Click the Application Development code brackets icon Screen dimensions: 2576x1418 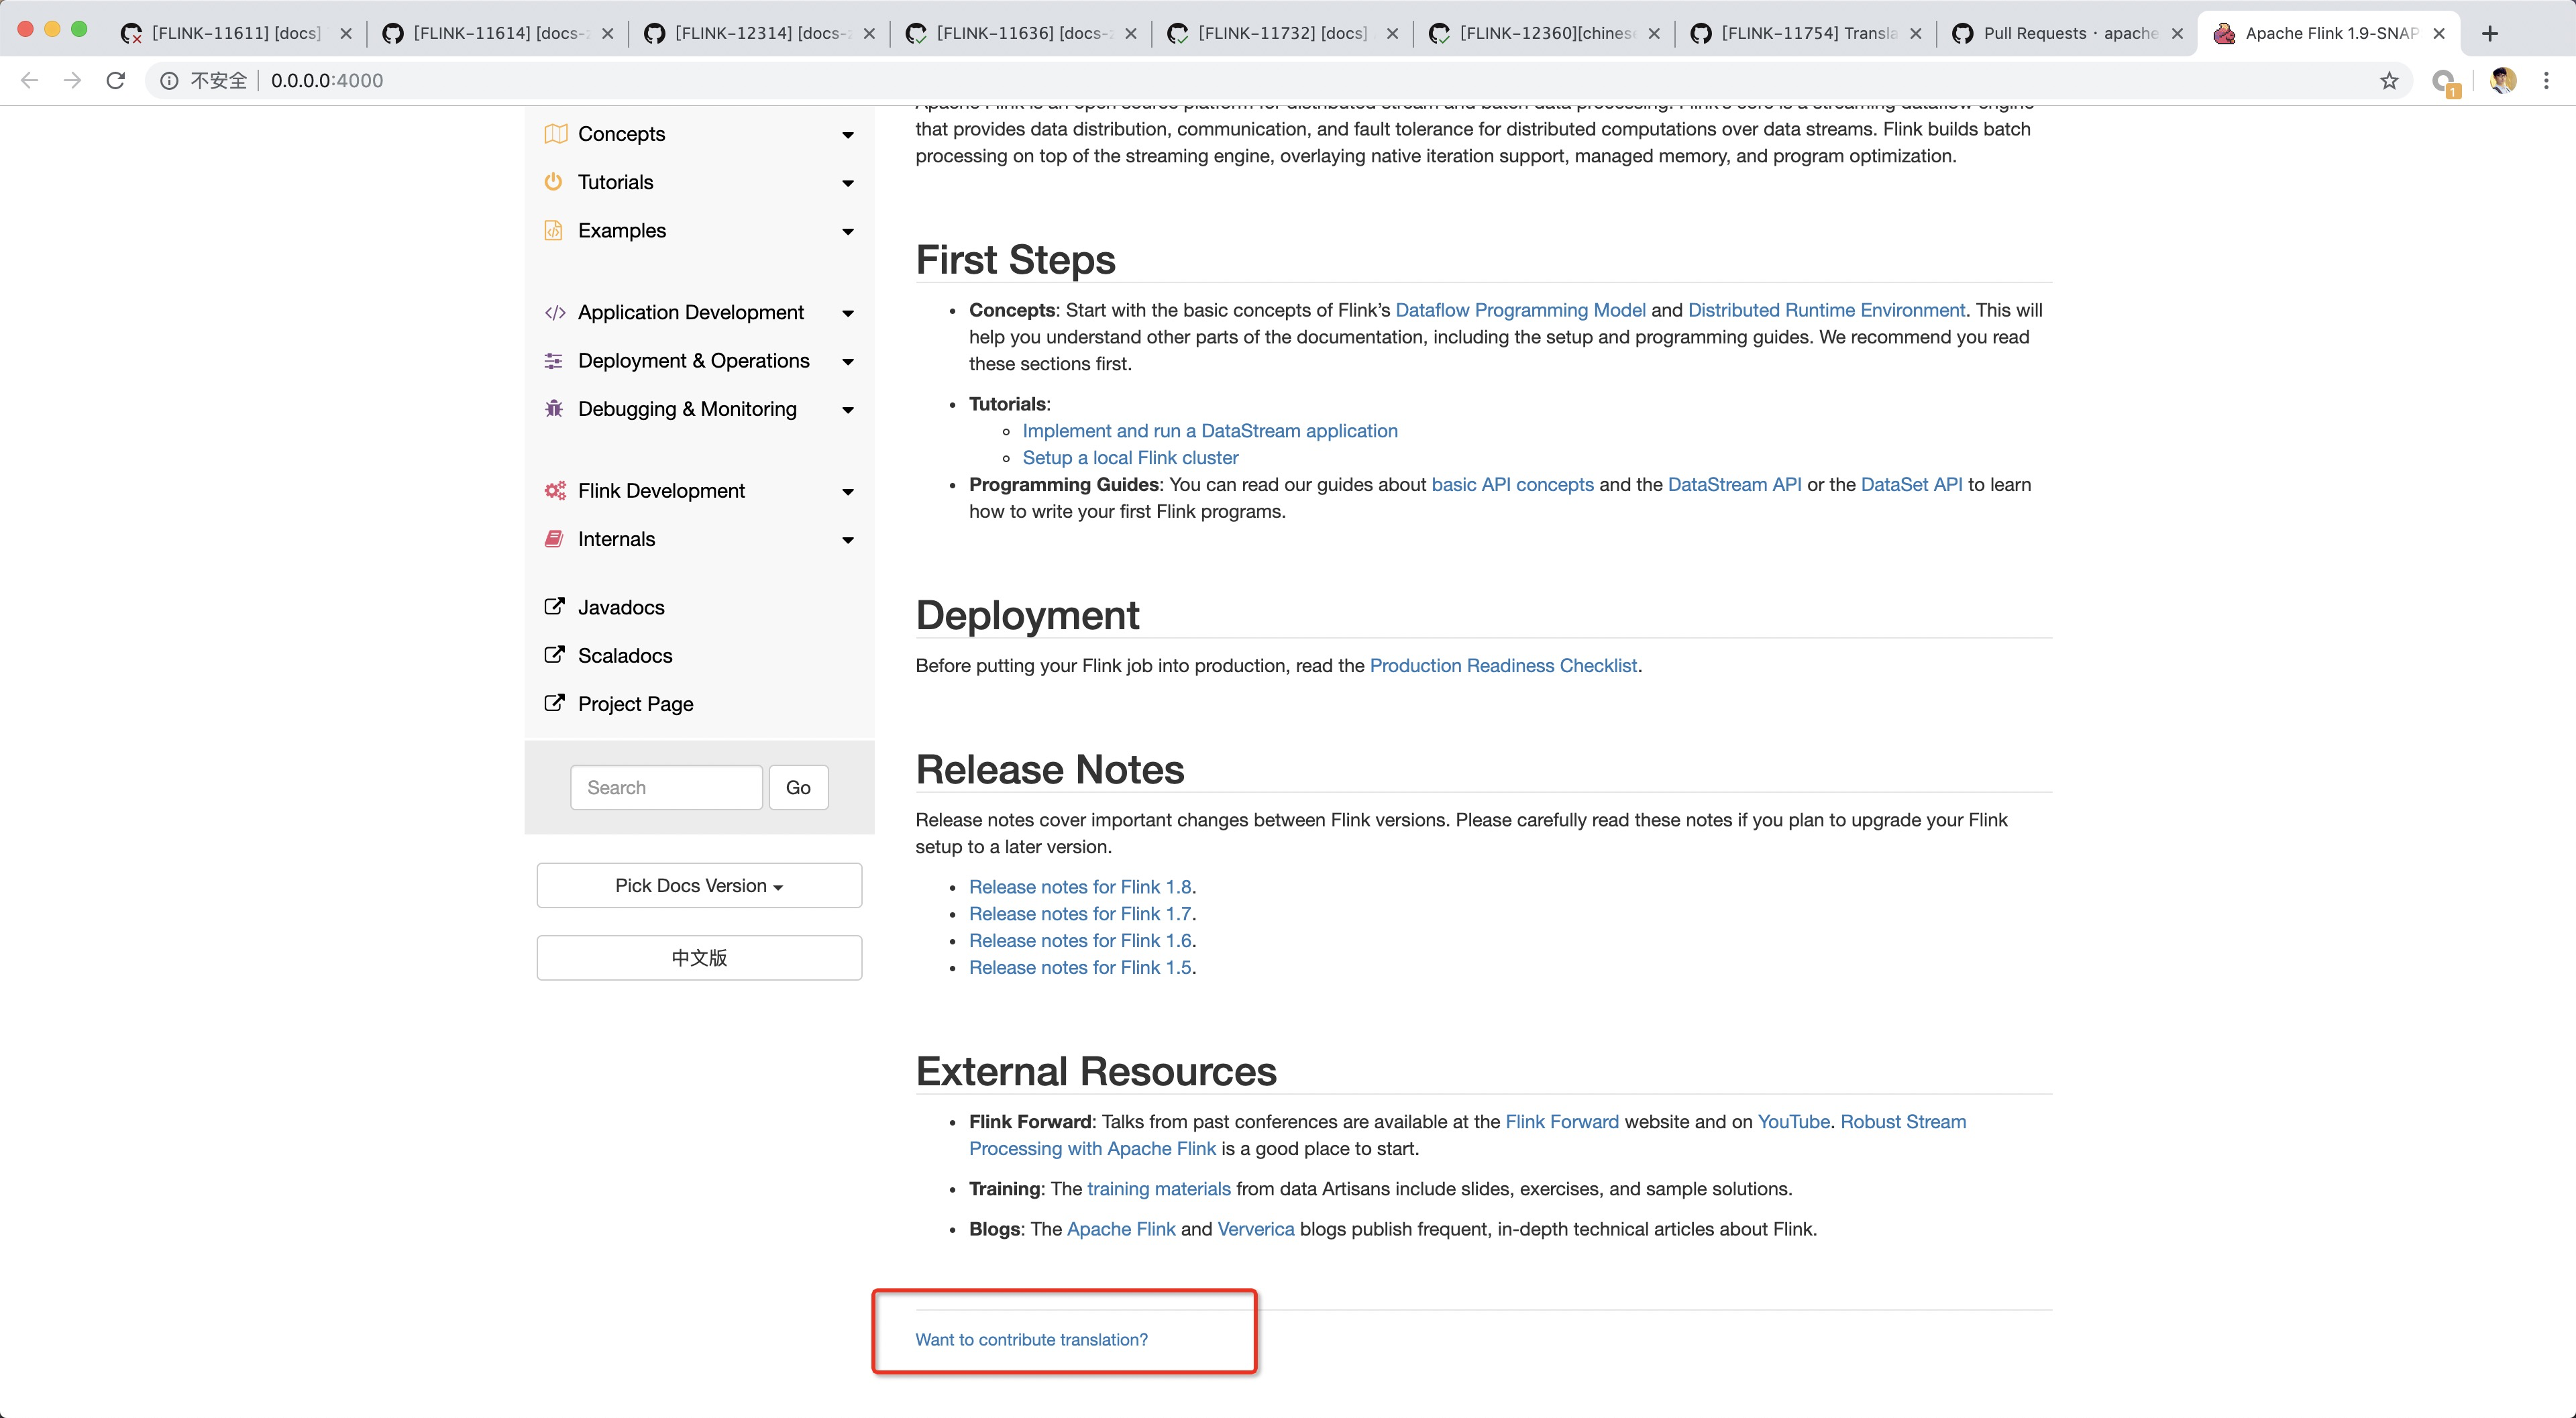[x=555, y=313]
